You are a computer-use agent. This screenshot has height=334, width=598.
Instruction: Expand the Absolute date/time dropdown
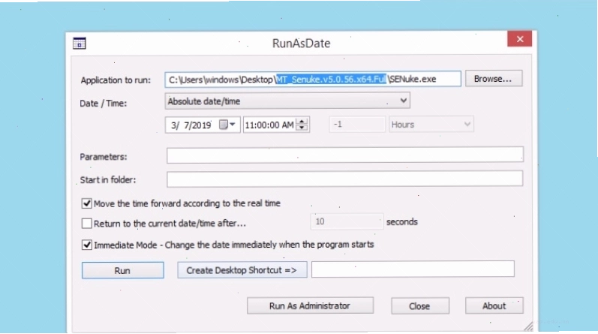pyautogui.click(x=287, y=101)
